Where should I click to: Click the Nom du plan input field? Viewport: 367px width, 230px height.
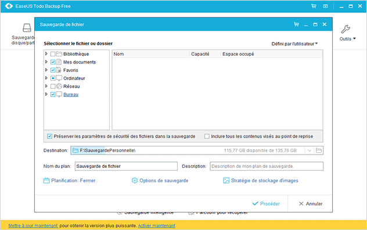click(x=126, y=166)
